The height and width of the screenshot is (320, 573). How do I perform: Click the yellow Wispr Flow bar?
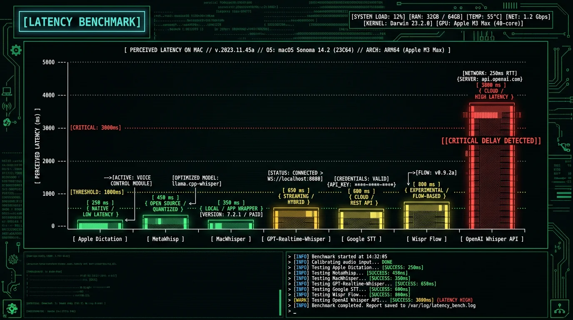[427, 216]
